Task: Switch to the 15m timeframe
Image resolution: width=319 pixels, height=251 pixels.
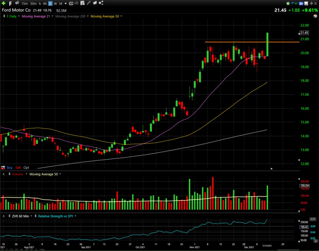Action: click(x=25, y=4)
